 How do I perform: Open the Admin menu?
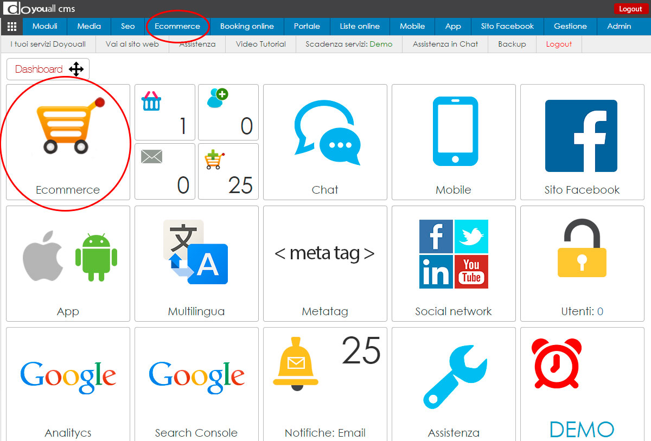619,26
